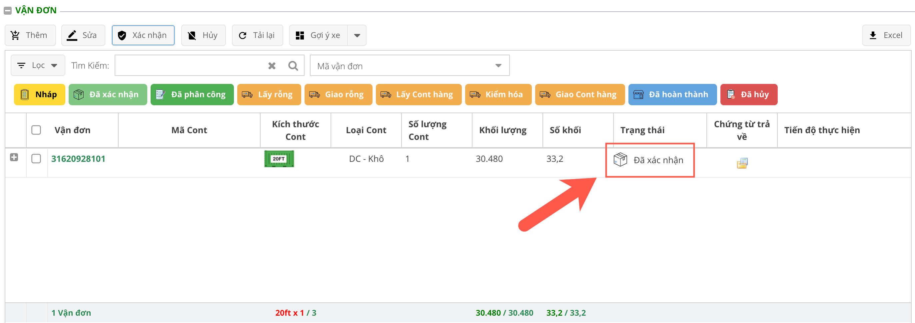Click the Sửa edit button
The image size is (915, 323).
(x=83, y=36)
